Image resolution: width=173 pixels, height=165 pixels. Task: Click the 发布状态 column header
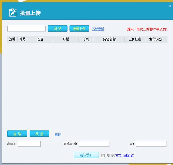[x=155, y=39]
